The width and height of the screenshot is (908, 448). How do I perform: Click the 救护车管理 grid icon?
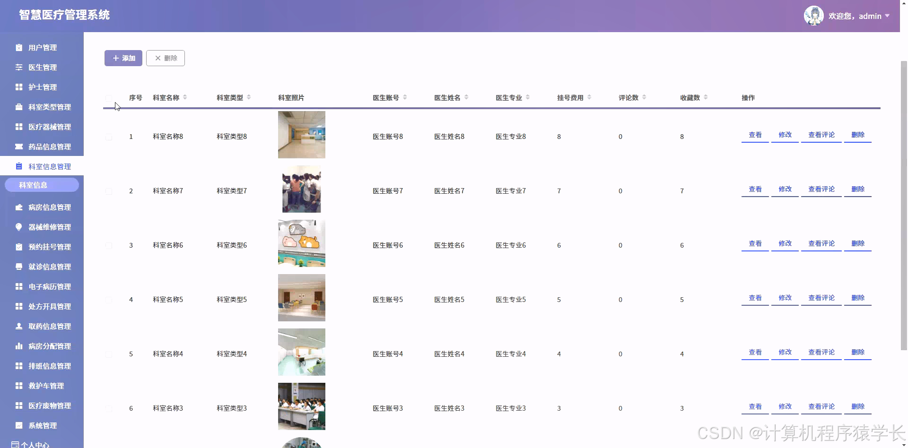click(19, 386)
